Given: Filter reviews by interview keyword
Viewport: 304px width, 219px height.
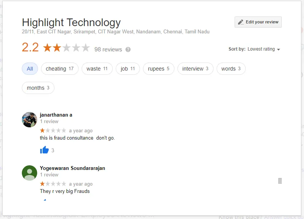Looking at the screenshot, I should [196, 69].
